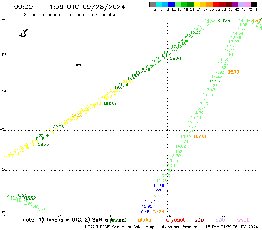
Task: Click the blue '11.57' wave height value
Action: point(150,201)
